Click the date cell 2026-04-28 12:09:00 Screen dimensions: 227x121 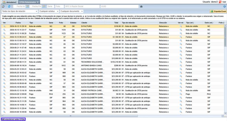coord(18,94)
